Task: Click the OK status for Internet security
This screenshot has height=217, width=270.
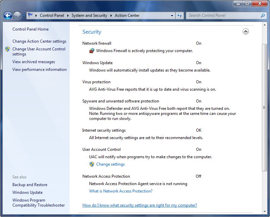Action: click(x=199, y=130)
